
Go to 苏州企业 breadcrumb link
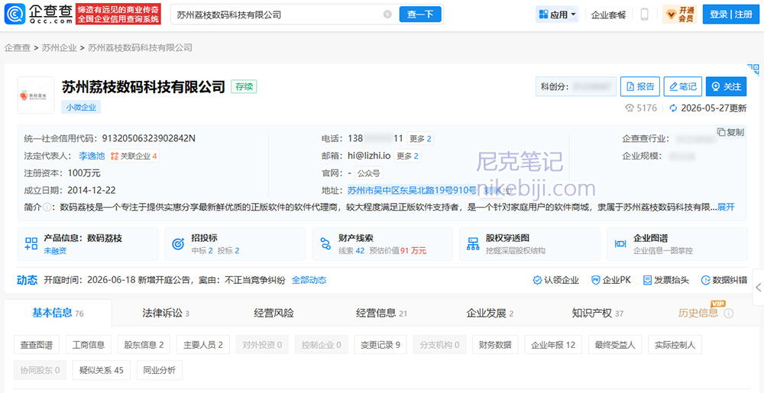pos(59,47)
